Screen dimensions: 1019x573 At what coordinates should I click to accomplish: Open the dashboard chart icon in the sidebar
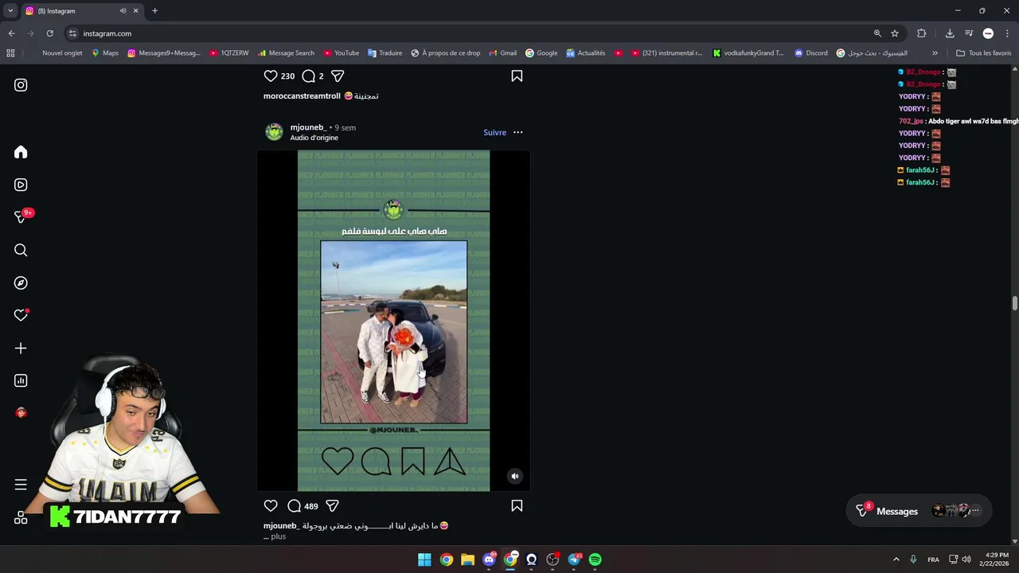(21, 380)
